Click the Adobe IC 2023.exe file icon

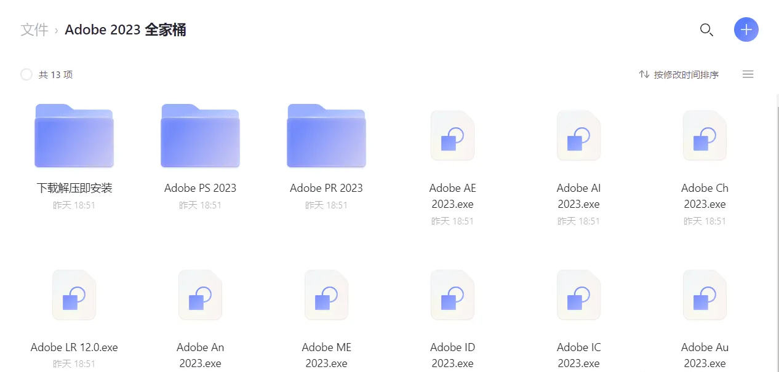(578, 295)
